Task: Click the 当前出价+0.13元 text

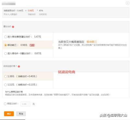Action: tap(27, 85)
